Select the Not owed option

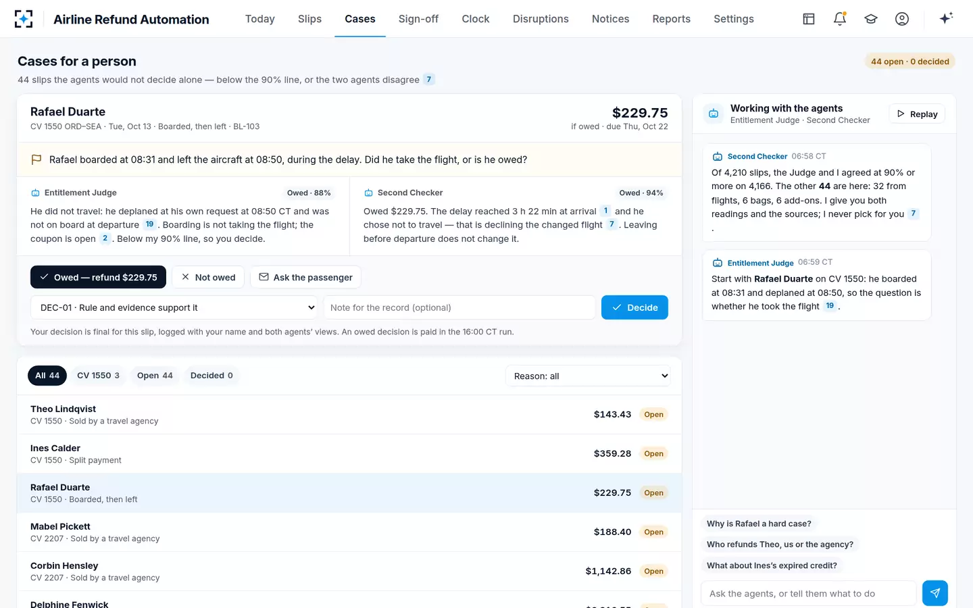(x=208, y=277)
